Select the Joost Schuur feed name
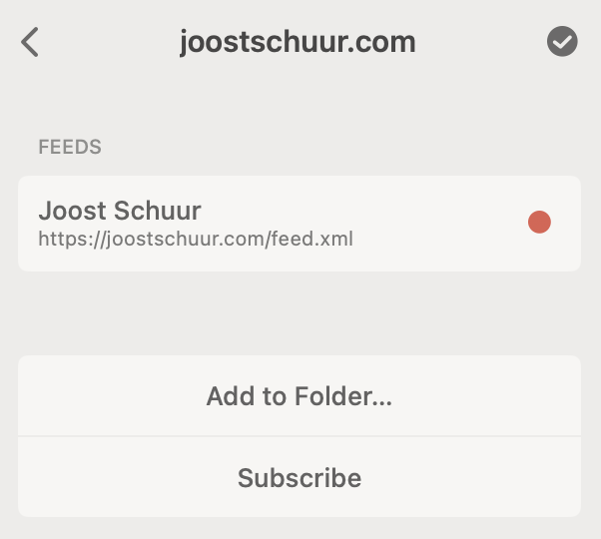601x539 pixels. tap(120, 211)
